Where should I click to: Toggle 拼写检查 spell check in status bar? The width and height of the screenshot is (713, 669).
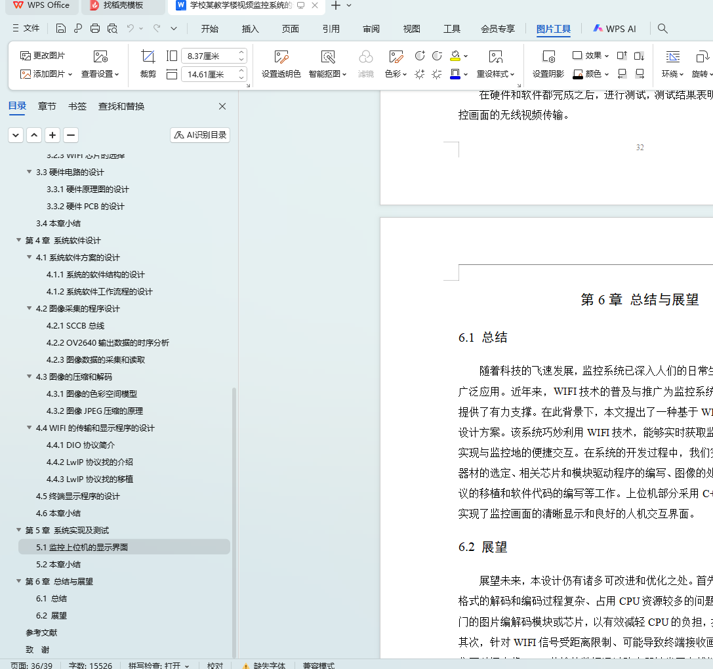[158, 665]
